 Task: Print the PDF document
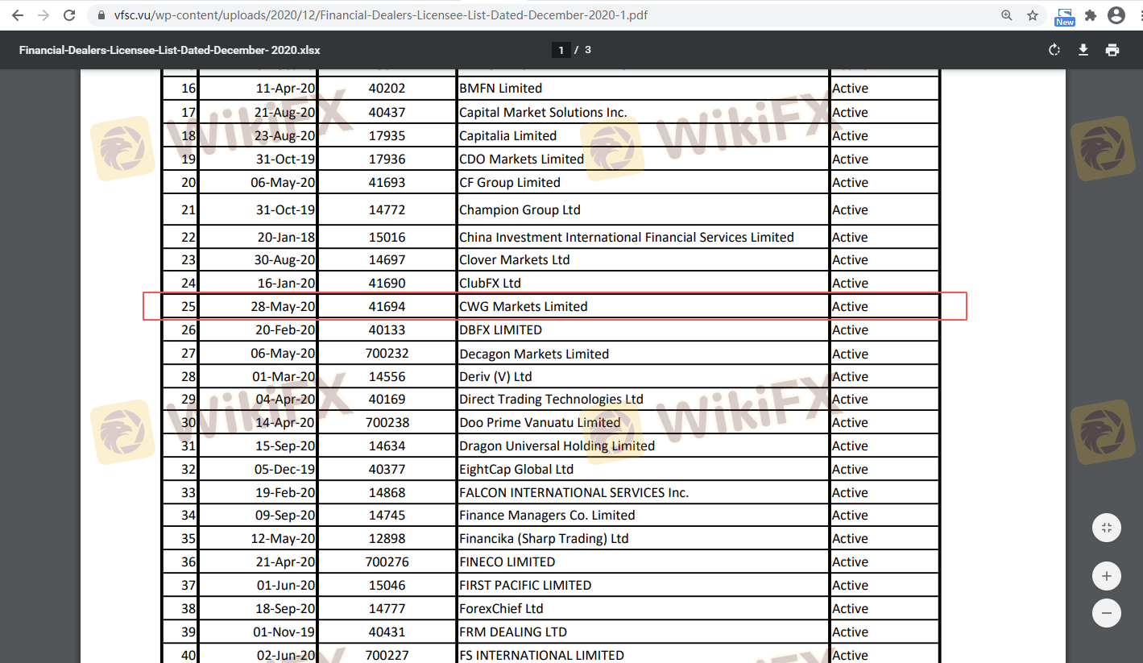1112,50
